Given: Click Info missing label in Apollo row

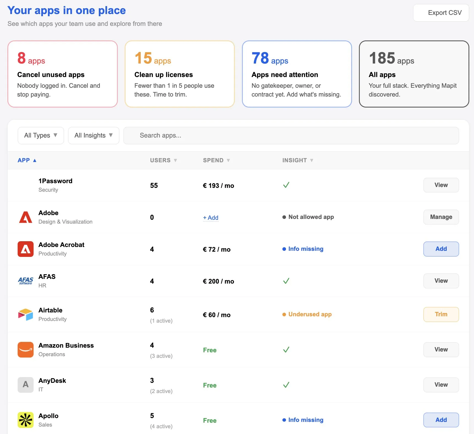Looking at the screenshot, I should tap(306, 420).
